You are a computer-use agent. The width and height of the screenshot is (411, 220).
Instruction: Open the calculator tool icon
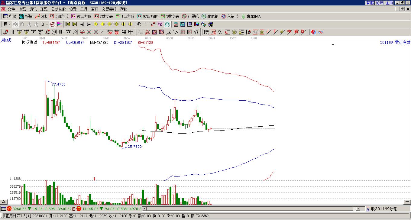(183, 24)
